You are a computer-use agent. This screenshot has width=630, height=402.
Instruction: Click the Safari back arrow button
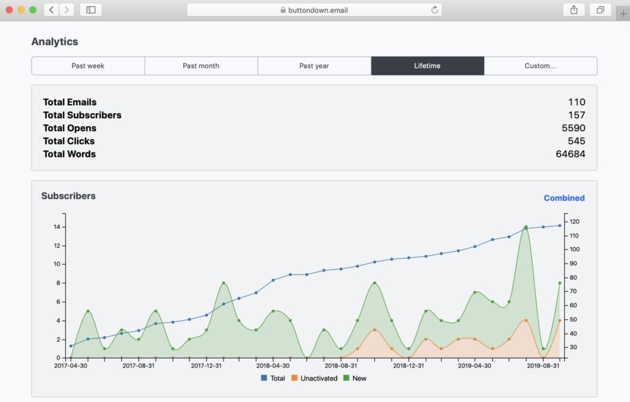(x=51, y=10)
